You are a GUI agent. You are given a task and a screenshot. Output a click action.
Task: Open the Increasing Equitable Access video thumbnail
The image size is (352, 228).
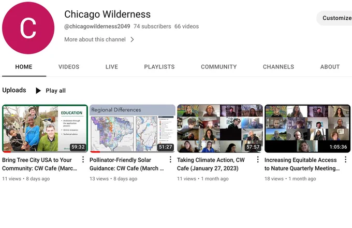pyautogui.click(x=307, y=129)
